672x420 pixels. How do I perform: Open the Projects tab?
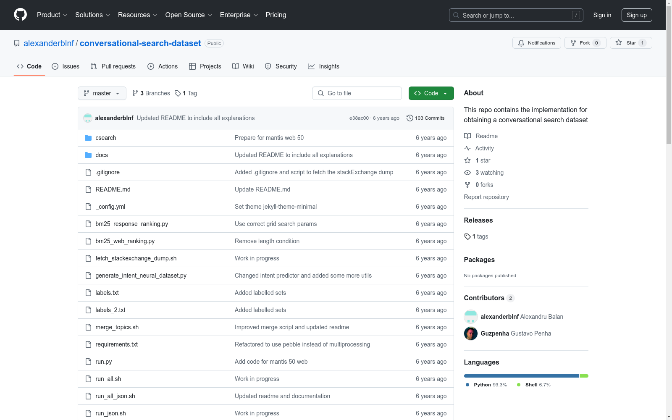[x=205, y=66]
